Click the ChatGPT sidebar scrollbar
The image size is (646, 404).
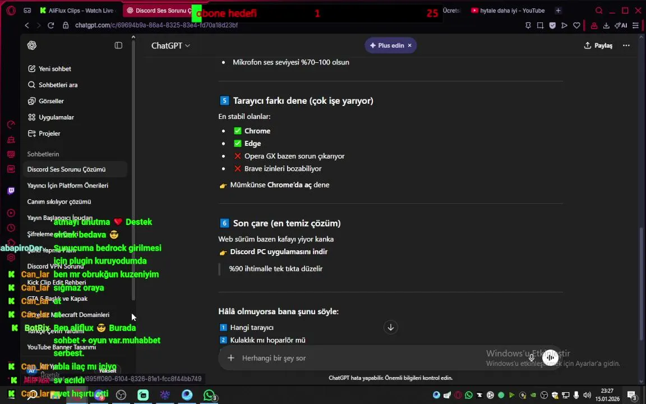point(133,170)
